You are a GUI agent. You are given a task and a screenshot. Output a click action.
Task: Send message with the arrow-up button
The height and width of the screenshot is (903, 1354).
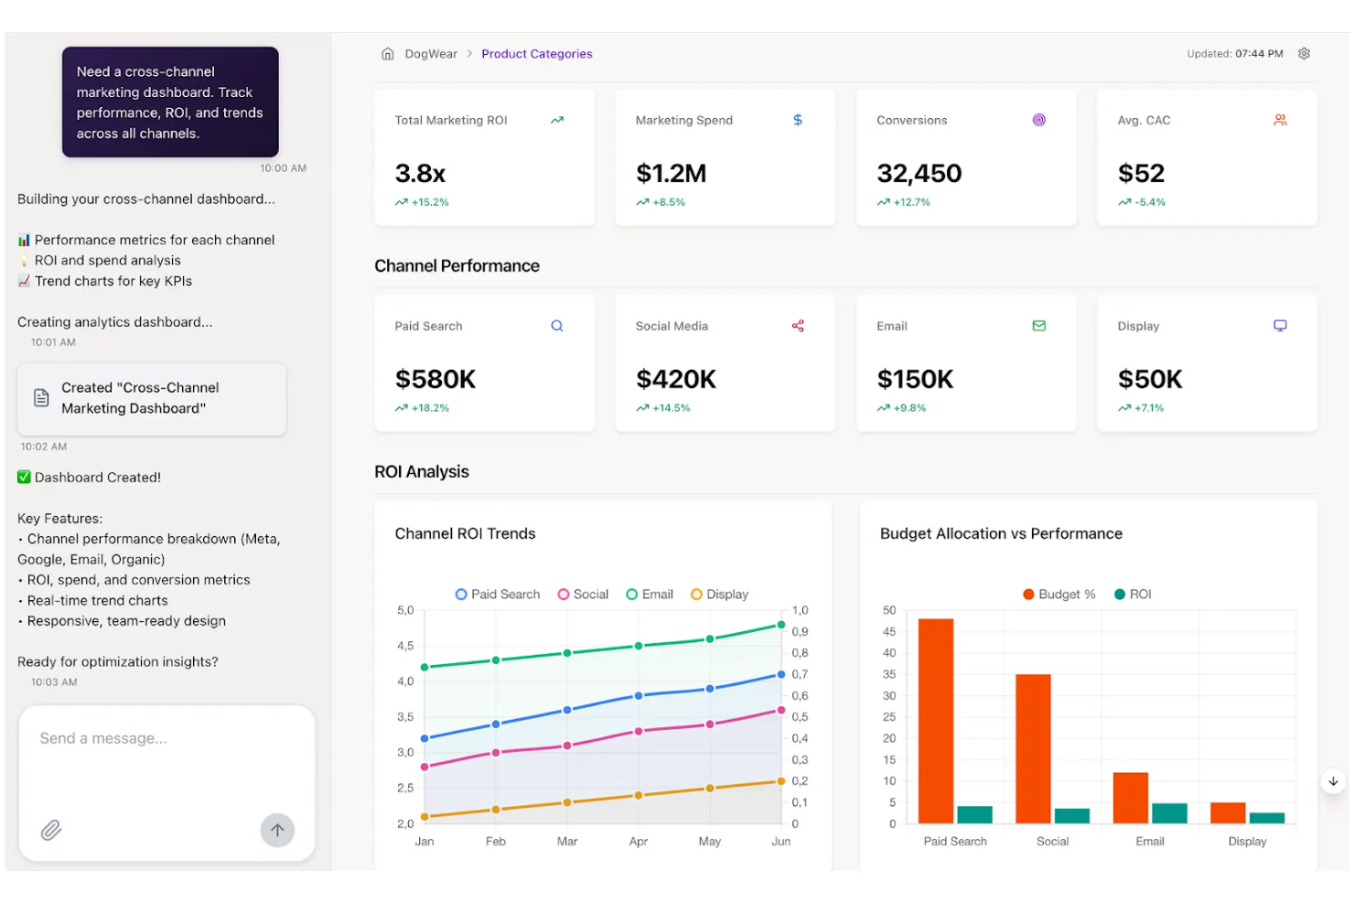pyautogui.click(x=277, y=830)
